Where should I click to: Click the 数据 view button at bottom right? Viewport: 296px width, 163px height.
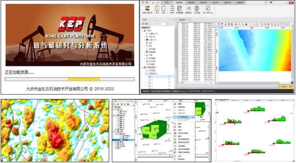pyautogui.click(x=282, y=87)
